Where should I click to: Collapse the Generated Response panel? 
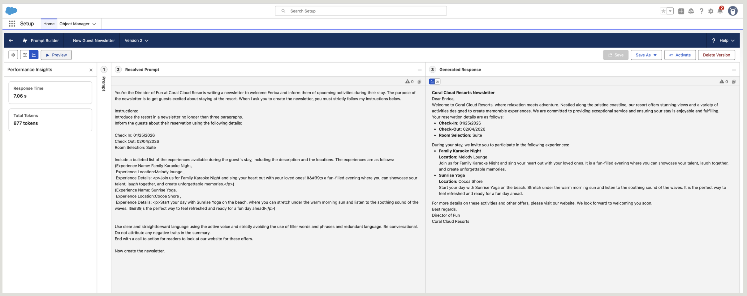click(734, 70)
